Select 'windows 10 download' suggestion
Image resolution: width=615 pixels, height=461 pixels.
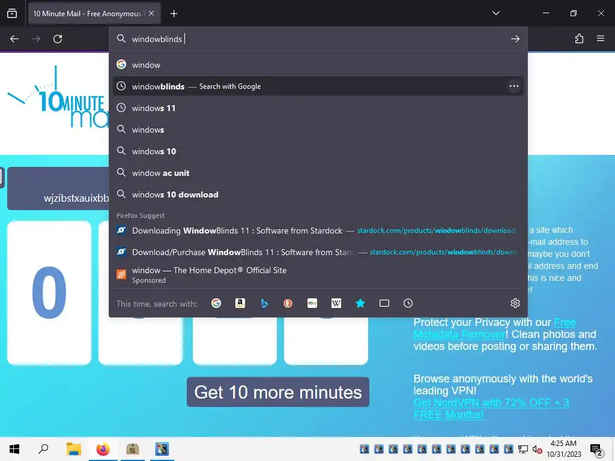point(318,194)
